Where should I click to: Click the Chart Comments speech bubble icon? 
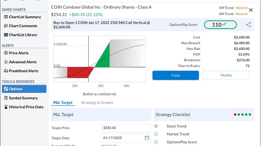click(x=6, y=26)
